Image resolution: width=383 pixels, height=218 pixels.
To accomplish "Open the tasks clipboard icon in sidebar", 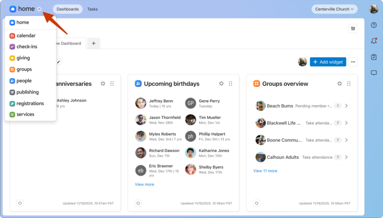I will 374,57.
